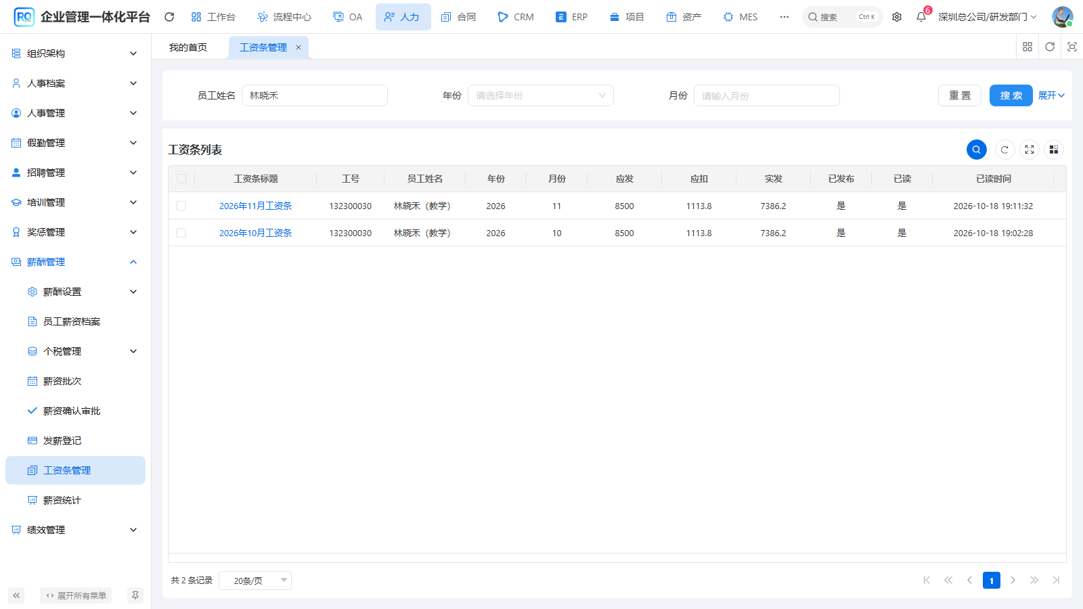Click the user avatar in the top right
Screen dimensions: 1083x609
(x=1062, y=17)
